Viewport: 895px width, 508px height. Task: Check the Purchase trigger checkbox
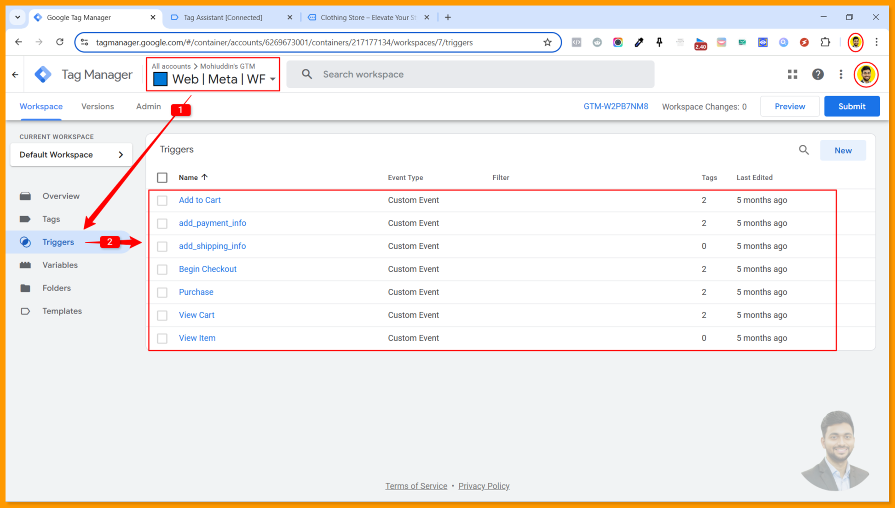[162, 292]
